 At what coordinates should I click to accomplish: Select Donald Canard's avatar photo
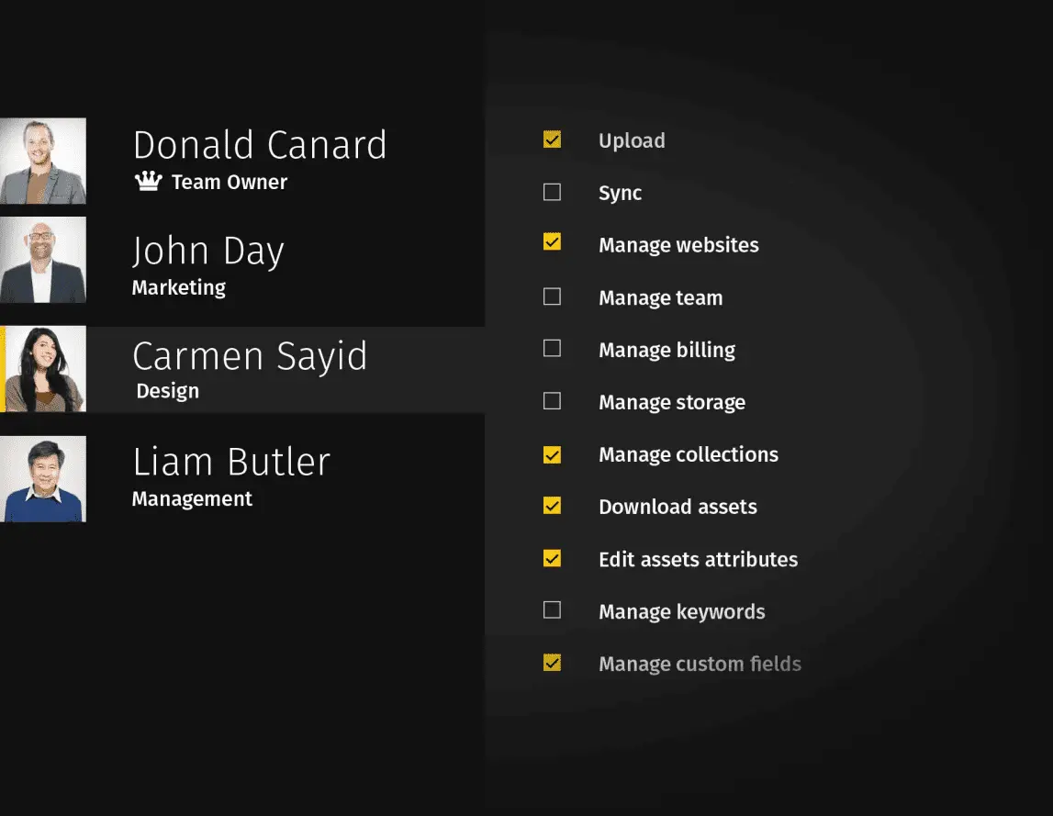(43, 162)
